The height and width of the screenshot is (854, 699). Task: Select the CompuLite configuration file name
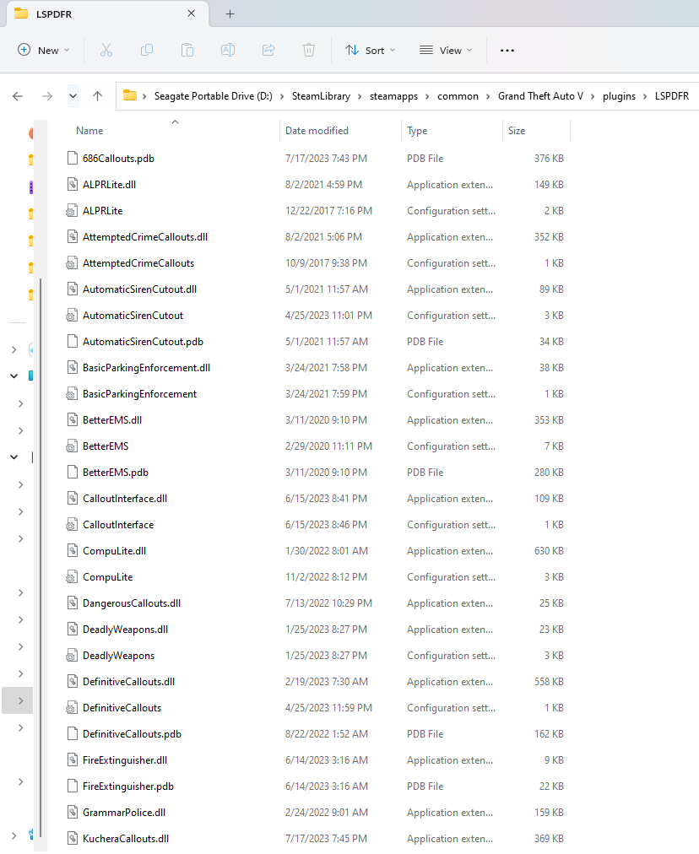(108, 576)
